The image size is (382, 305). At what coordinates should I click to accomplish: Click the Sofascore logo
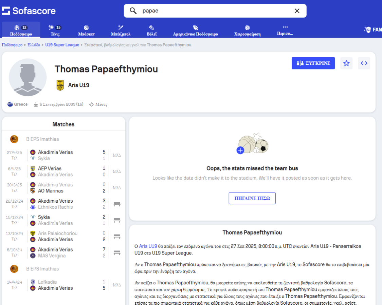[29, 11]
